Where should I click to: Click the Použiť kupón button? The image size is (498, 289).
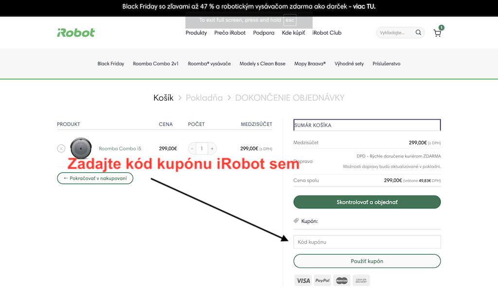click(x=367, y=261)
